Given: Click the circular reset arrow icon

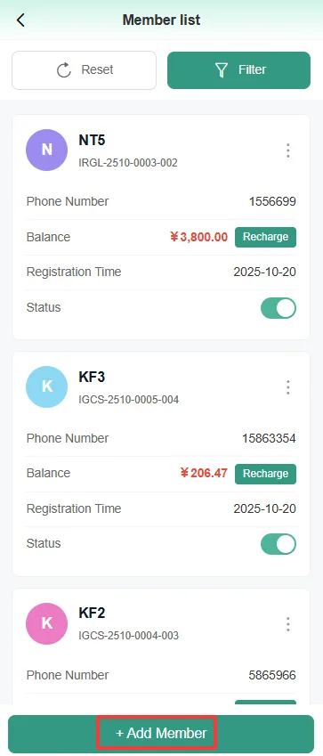Looking at the screenshot, I should (64, 70).
